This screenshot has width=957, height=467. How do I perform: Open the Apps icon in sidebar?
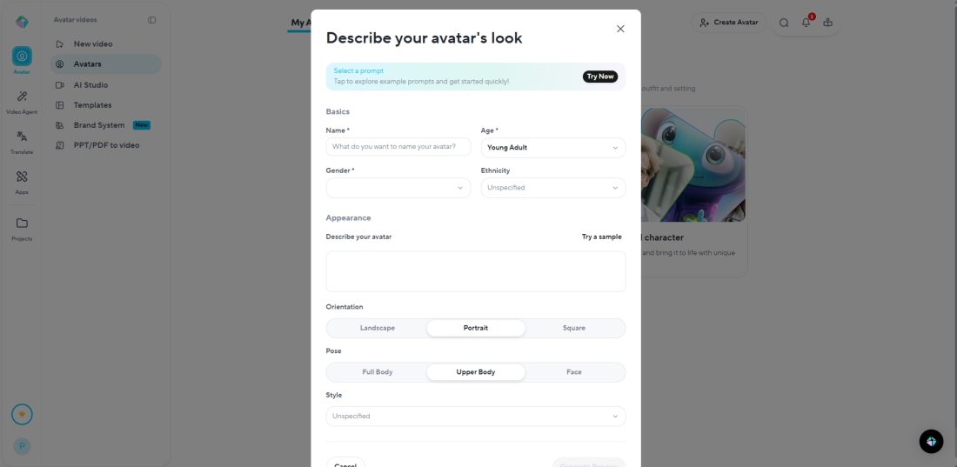pyautogui.click(x=22, y=177)
